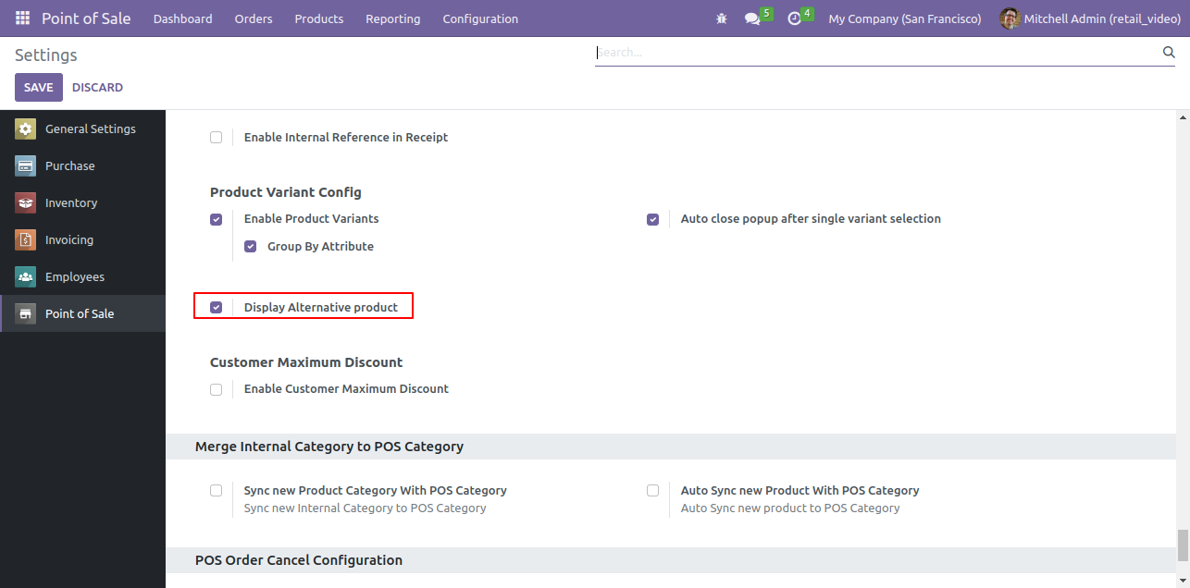The image size is (1190, 588).
Task: Select Invoicing in the sidebar
Action: click(82, 240)
